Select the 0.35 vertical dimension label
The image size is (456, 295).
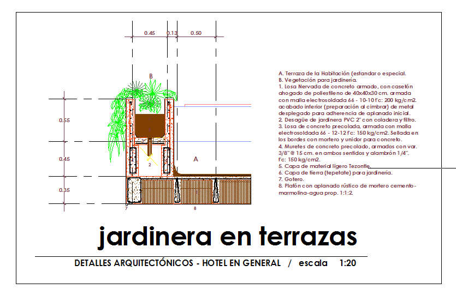point(64,190)
